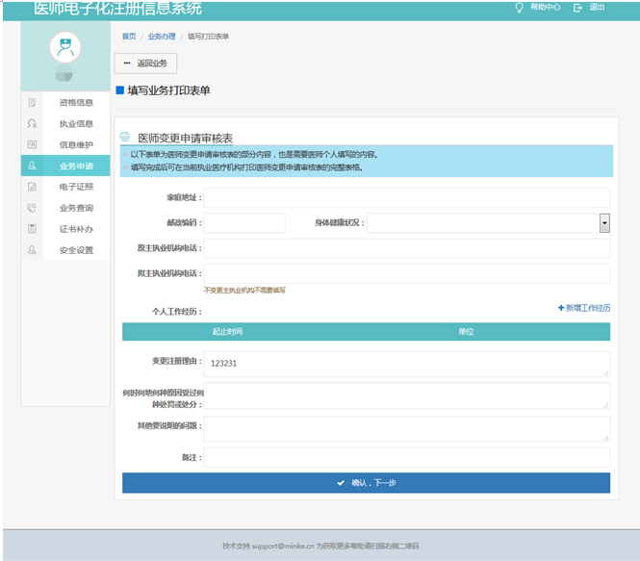Click the 证书补办 sidebar icon
640x561 pixels.
point(33,229)
